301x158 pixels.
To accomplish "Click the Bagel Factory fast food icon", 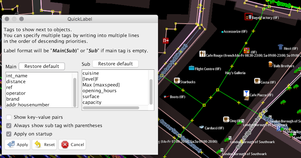I will [x=248, y=17].
